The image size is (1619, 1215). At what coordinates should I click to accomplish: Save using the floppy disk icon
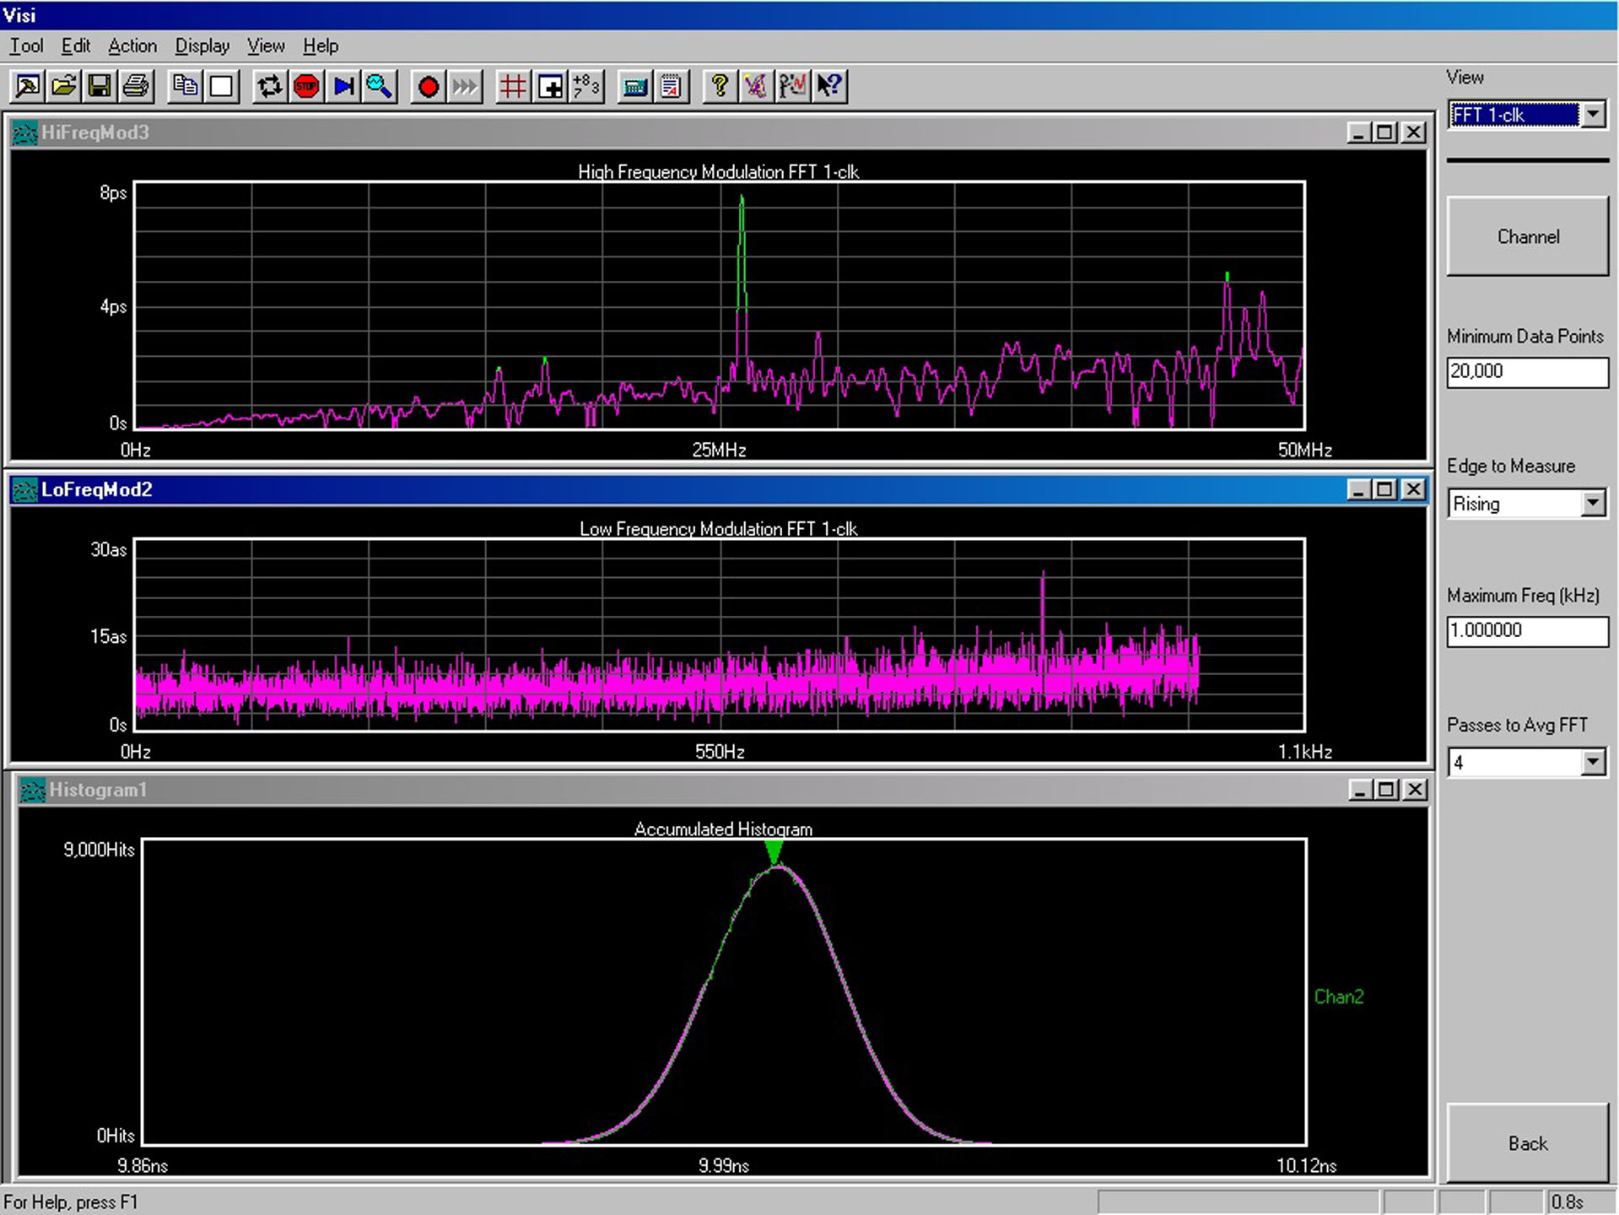tap(100, 86)
